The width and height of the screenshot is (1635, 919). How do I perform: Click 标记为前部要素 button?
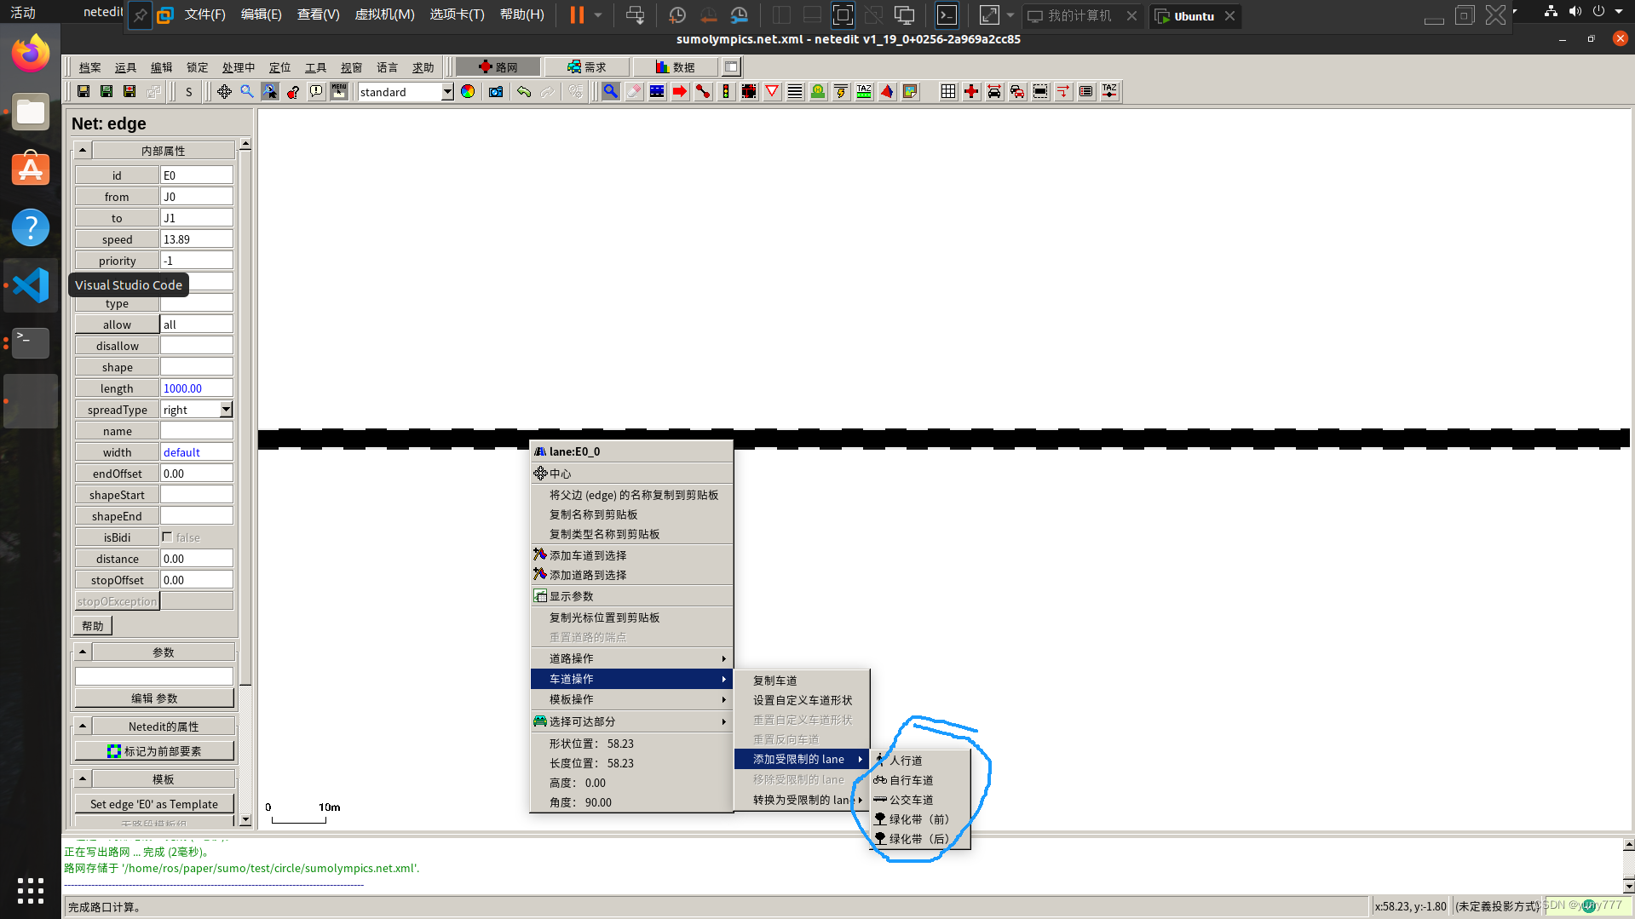154,751
